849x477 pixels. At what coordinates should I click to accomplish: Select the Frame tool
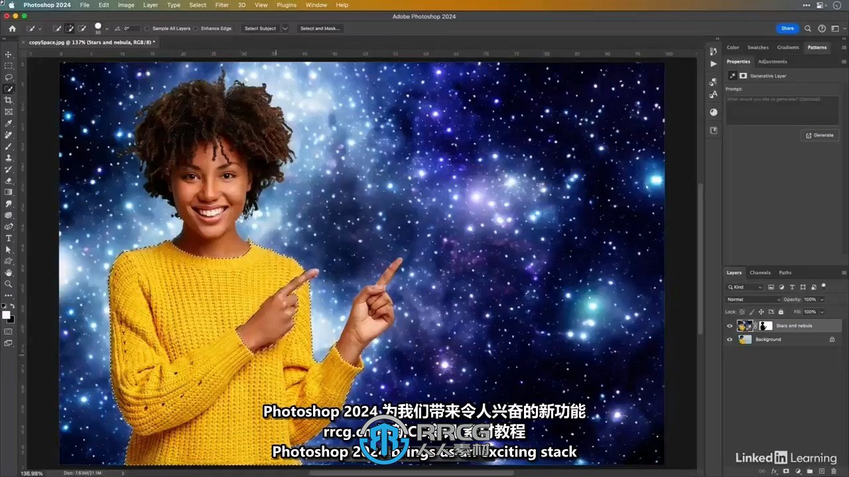pyautogui.click(x=9, y=112)
